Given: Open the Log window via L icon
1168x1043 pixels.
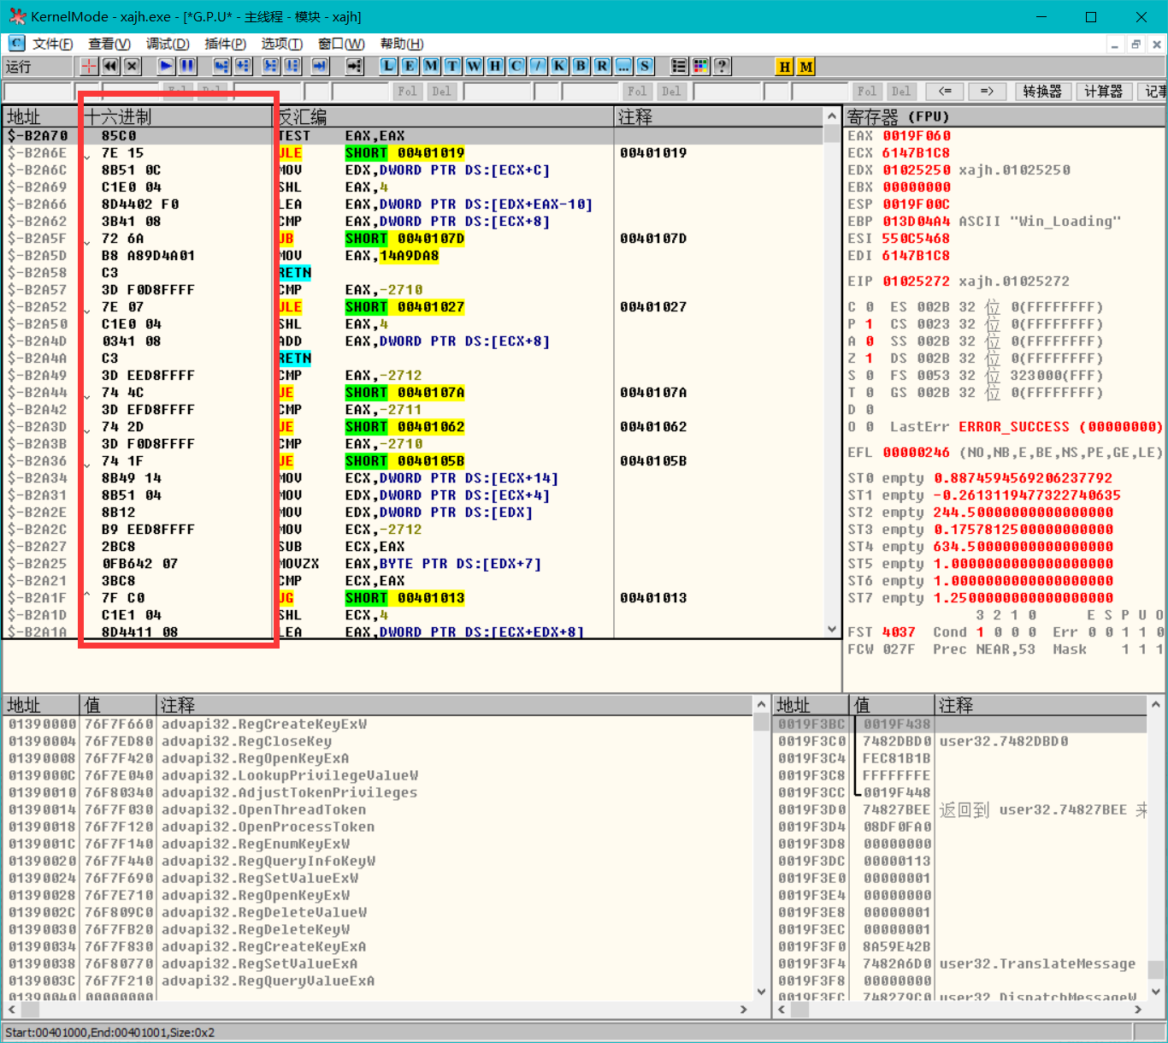Looking at the screenshot, I should [388, 66].
